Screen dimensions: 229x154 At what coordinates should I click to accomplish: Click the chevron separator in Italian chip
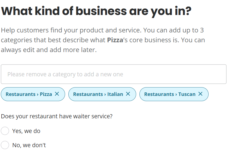point(105,94)
